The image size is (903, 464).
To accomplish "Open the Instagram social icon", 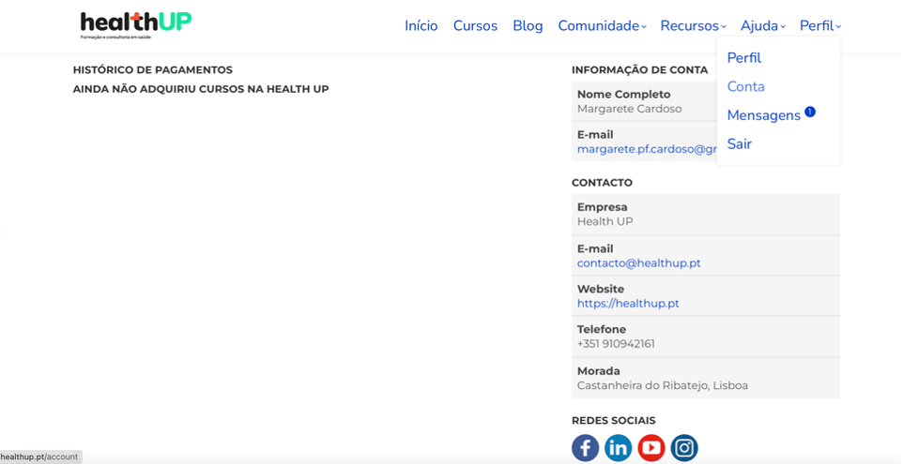I will 684,448.
